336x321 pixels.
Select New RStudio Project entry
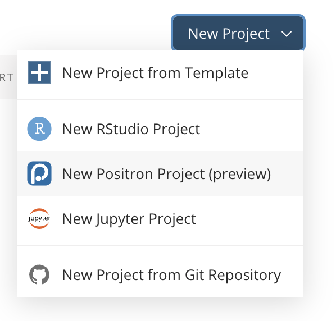(160, 129)
